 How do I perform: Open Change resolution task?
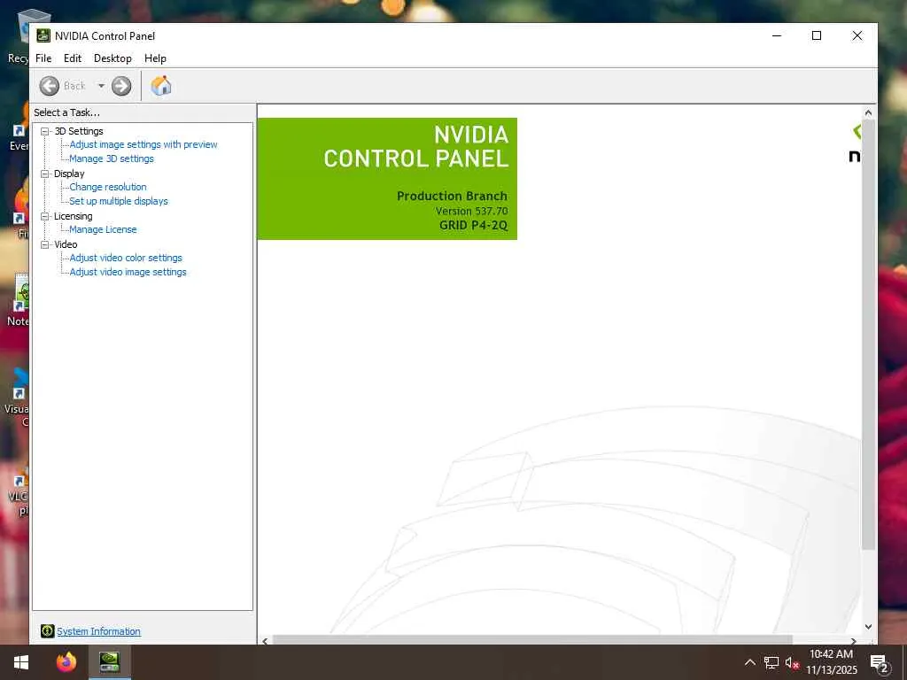click(x=108, y=187)
